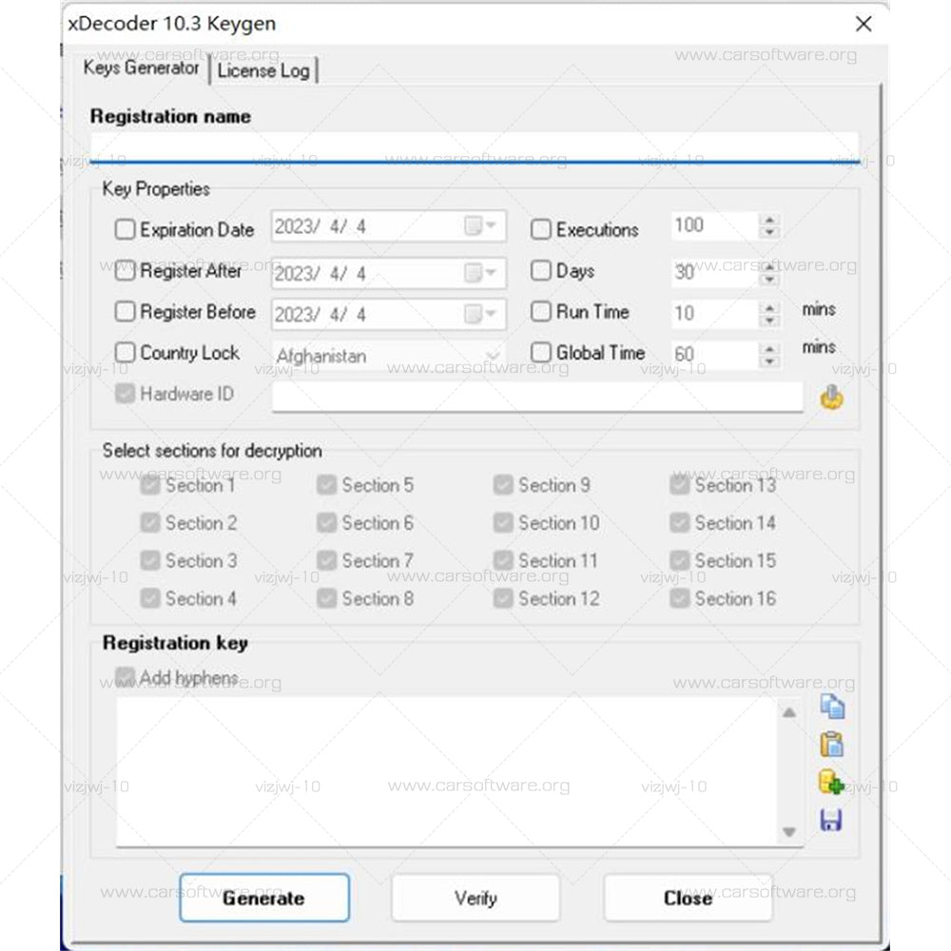Toggle the Executions checkbox
Image resolution: width=951 pixels, height=951 pixels.
point(540,229)
